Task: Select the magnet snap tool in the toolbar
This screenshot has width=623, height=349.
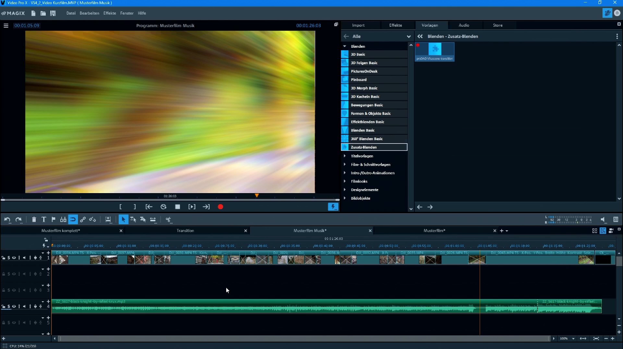Action: [73, 219]
